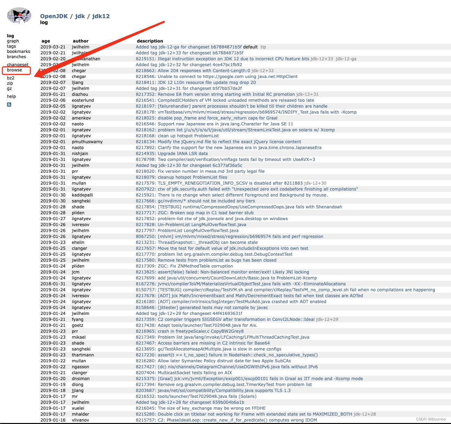Open 'Added tag jdk-12+28' changeset link
This screenshot has height=424, width=451.
pos(190,402)
